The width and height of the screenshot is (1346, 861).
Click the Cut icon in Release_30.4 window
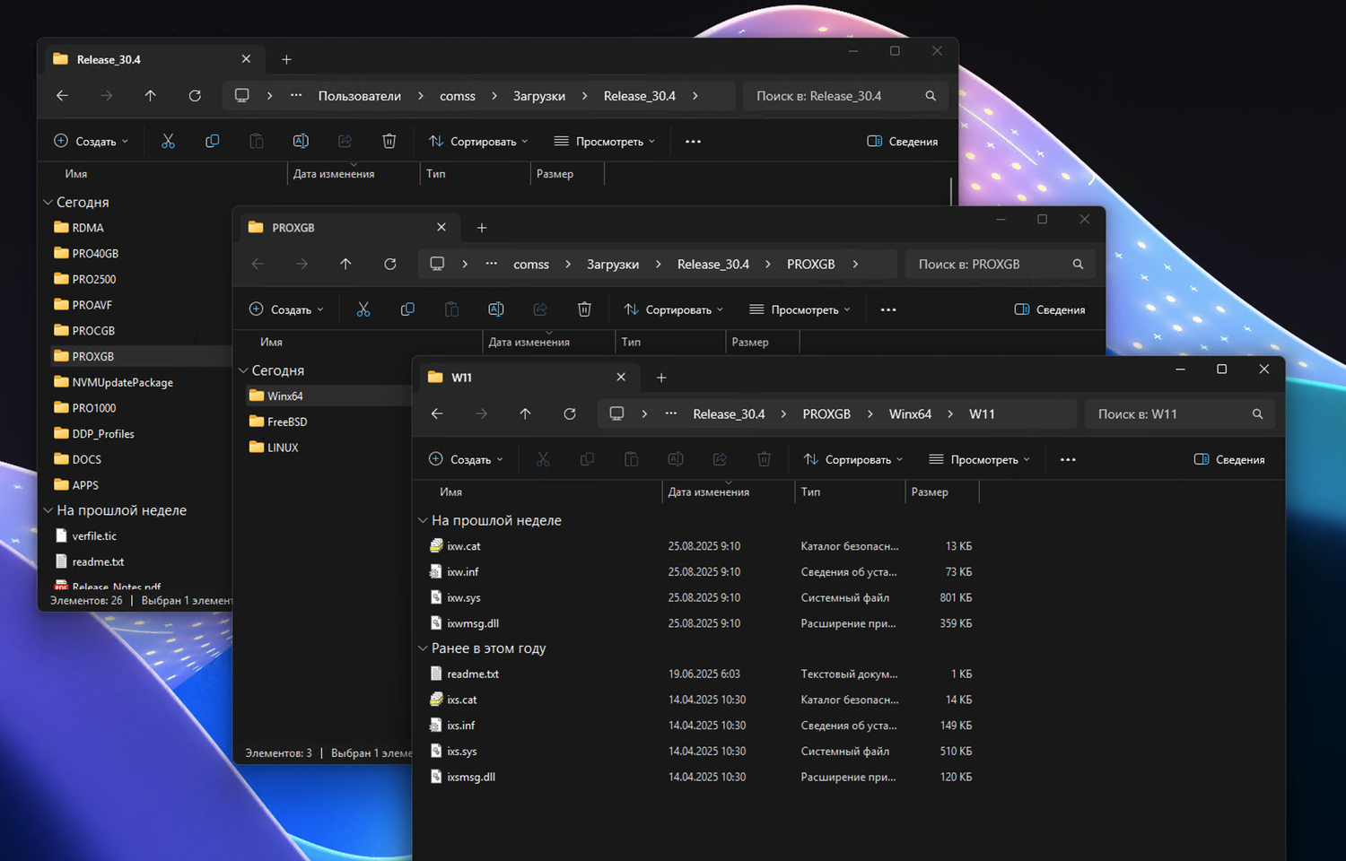pyautogui.click(x=168, y=141)
